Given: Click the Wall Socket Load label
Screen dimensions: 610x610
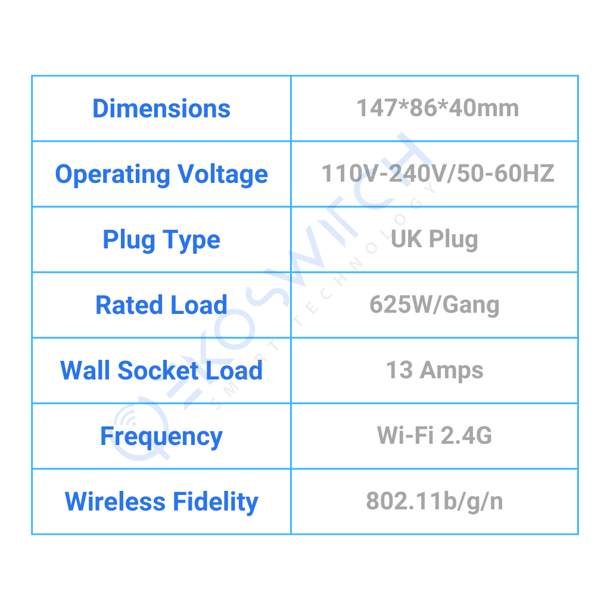Looking at the screenshot, I should click(x=161, y=371).
